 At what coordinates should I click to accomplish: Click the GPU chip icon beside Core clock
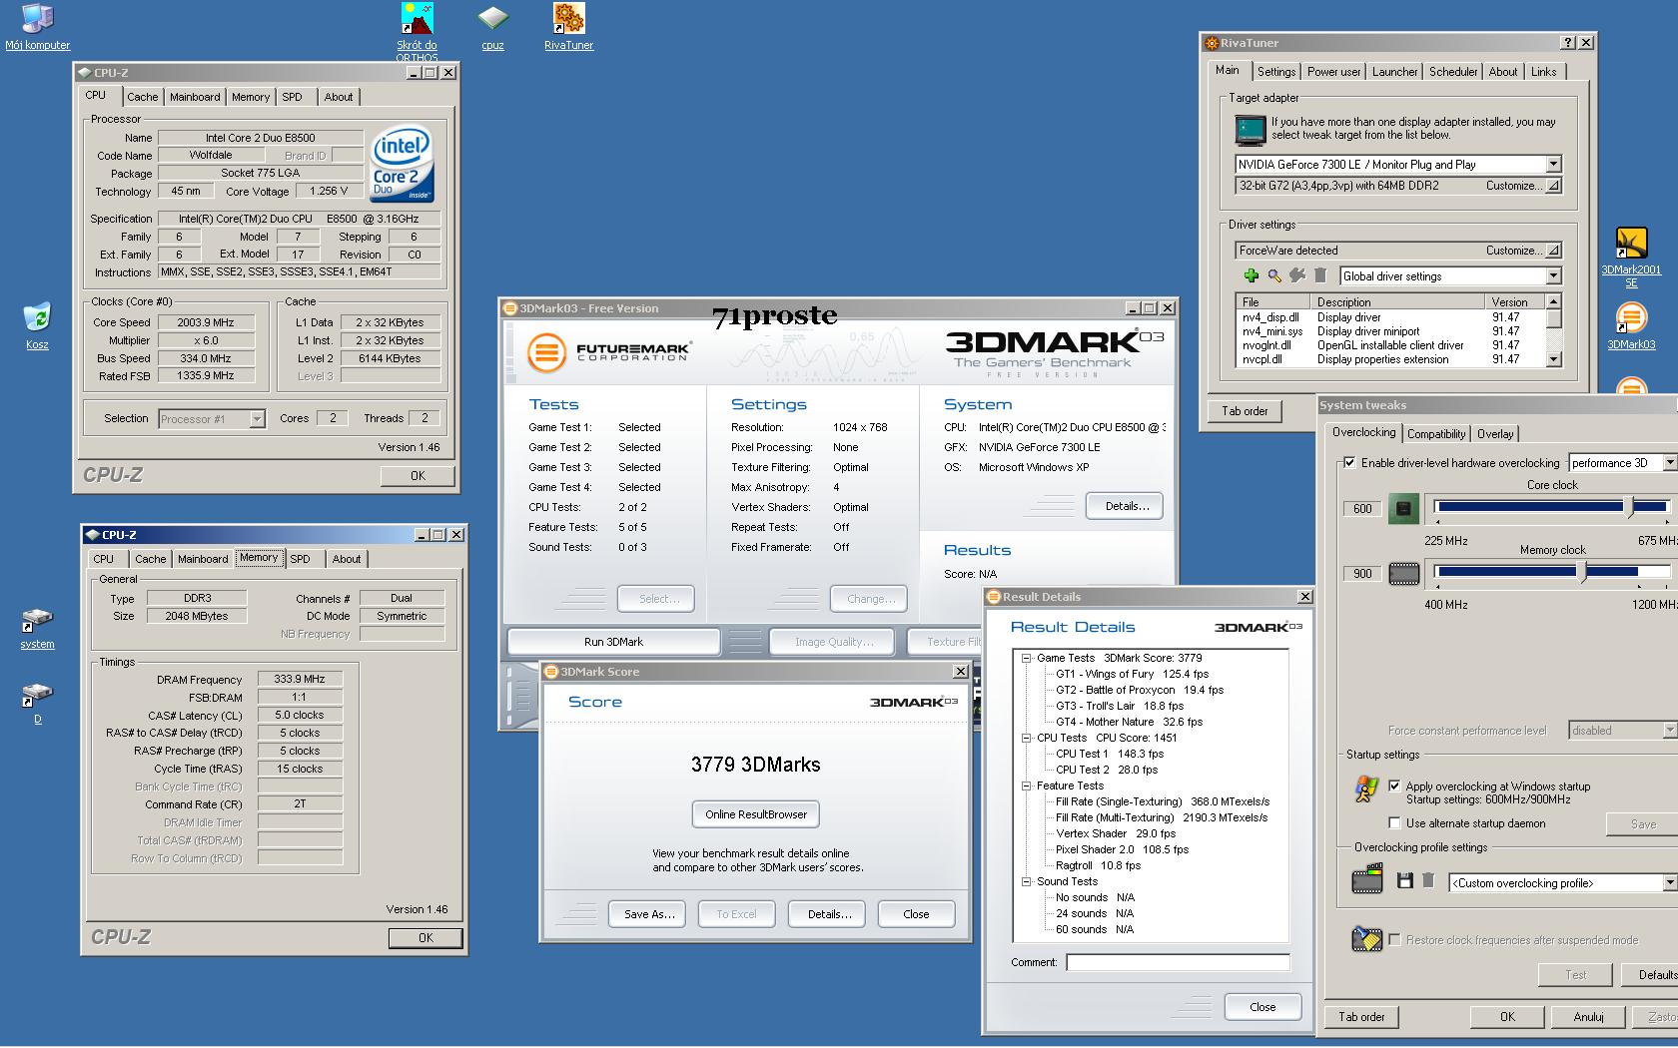click(x=1403, y=509)
